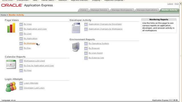Open the By Day link
This screenshot has height=102, width=182.
click(x=27, y=48)
